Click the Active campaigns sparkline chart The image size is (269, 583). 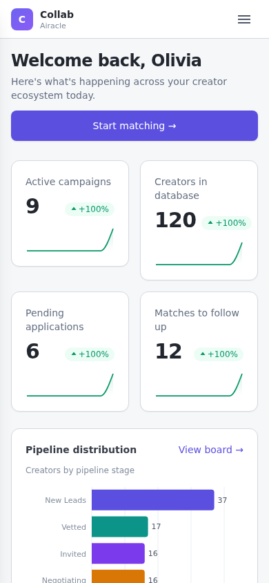tap(70, 240)
